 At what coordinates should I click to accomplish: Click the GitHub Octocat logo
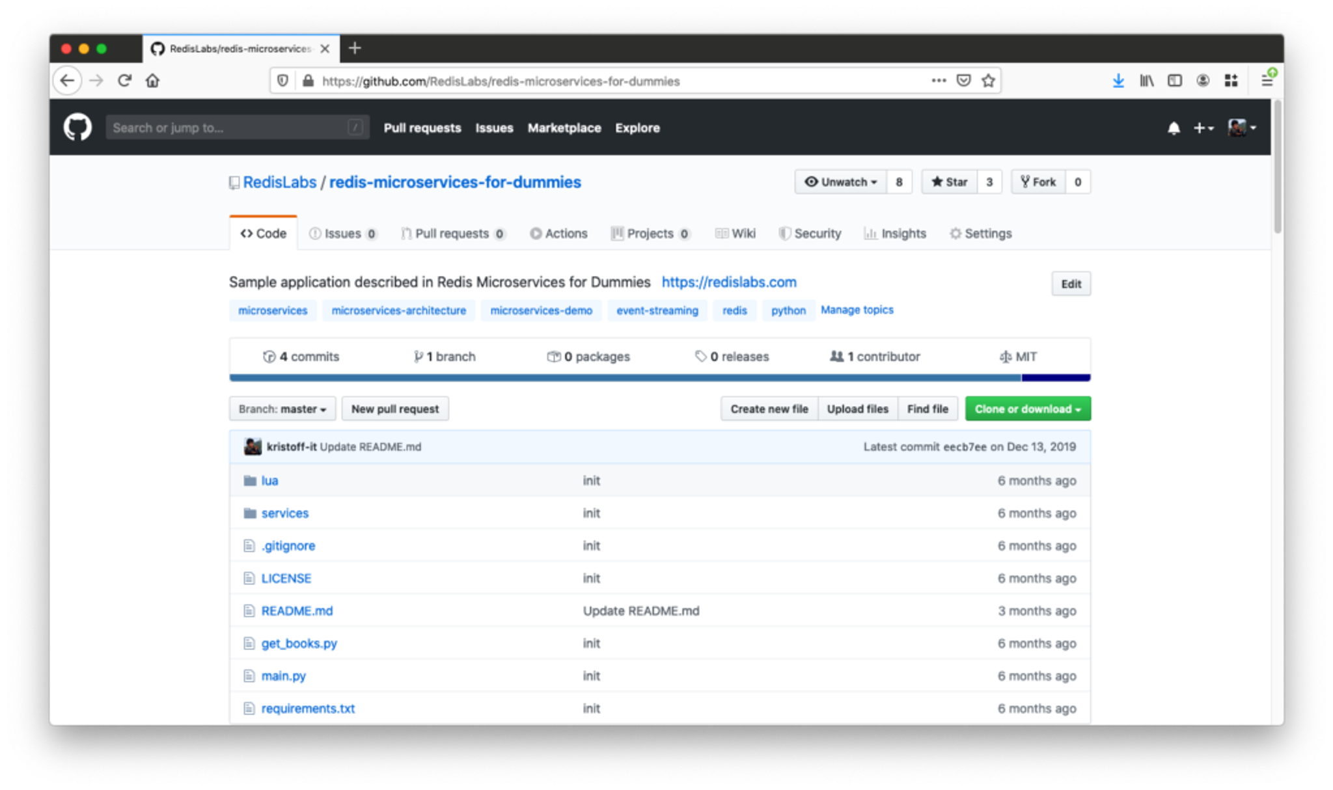(77, 128)
